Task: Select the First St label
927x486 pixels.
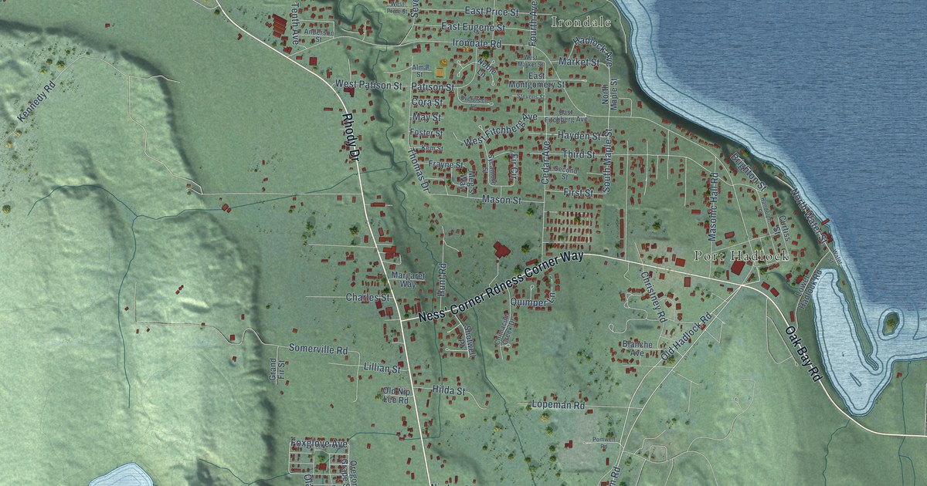Action: pos(578,192)
